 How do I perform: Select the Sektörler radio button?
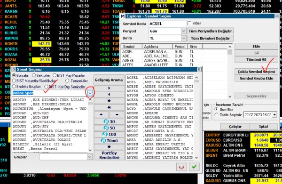point(34,75)
